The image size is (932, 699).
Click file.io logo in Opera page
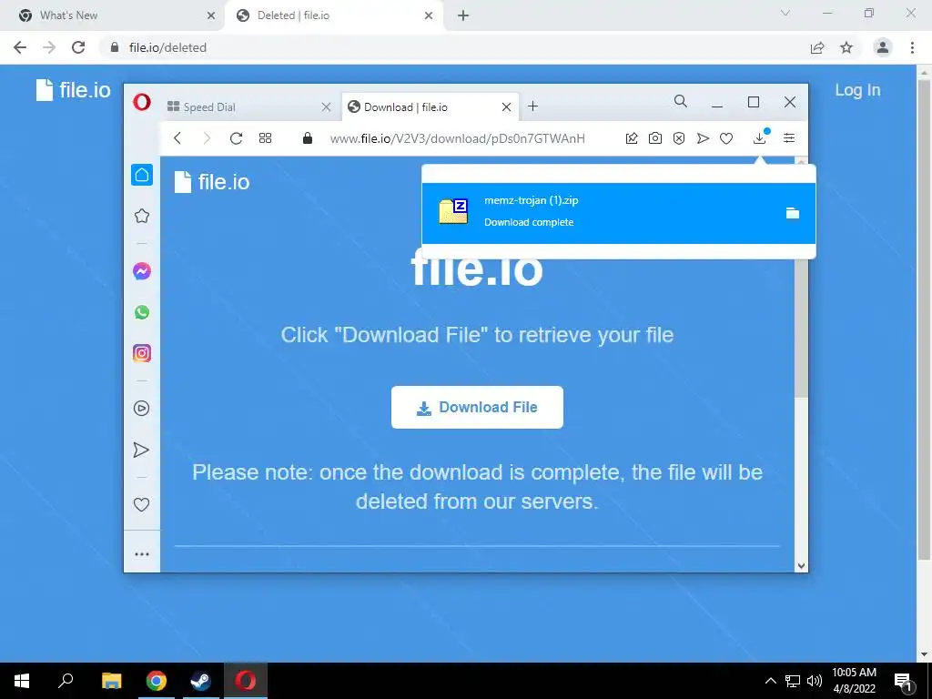(211, 182)
